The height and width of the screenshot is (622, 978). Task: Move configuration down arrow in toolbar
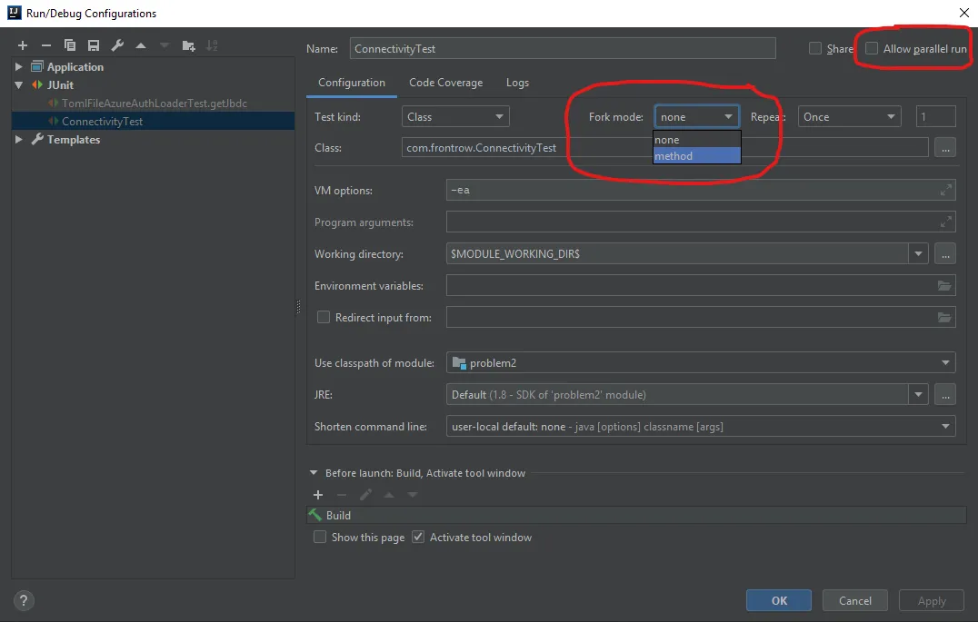pyautogui.click(x=165, y=45)
